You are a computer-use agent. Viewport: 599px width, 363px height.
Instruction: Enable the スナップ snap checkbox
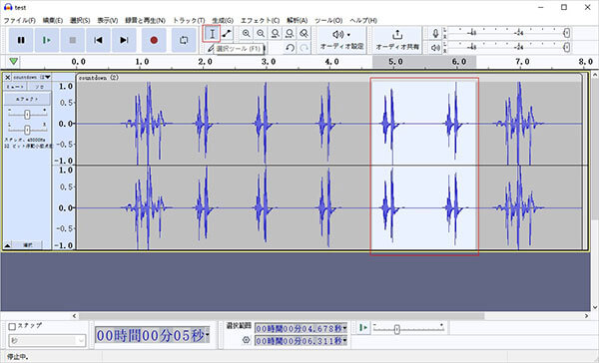click(12, 326)
